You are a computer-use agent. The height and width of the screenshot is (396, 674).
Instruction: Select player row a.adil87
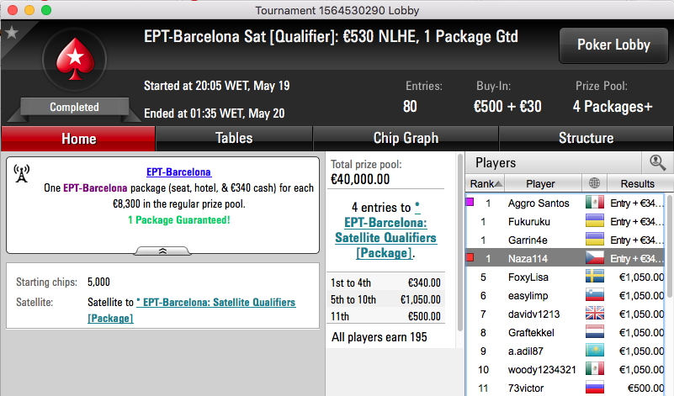[565, 351]
